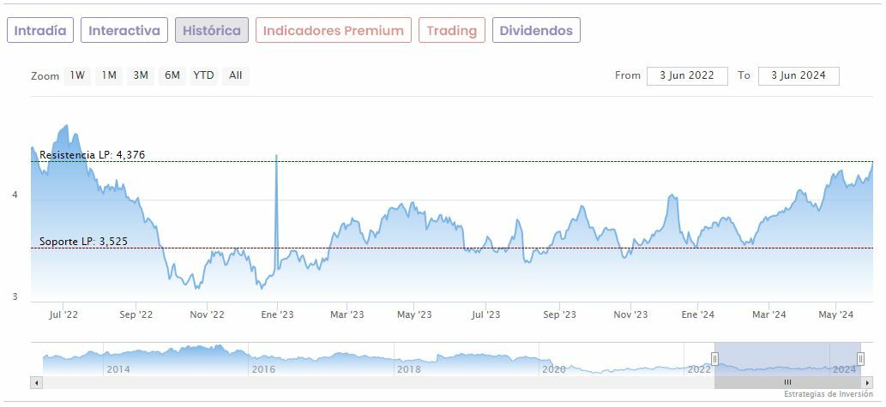Image resolution: width=886 pixels, height=407 pixels.
Task: Zoom chart to 6M
Action: pos(172,75)
